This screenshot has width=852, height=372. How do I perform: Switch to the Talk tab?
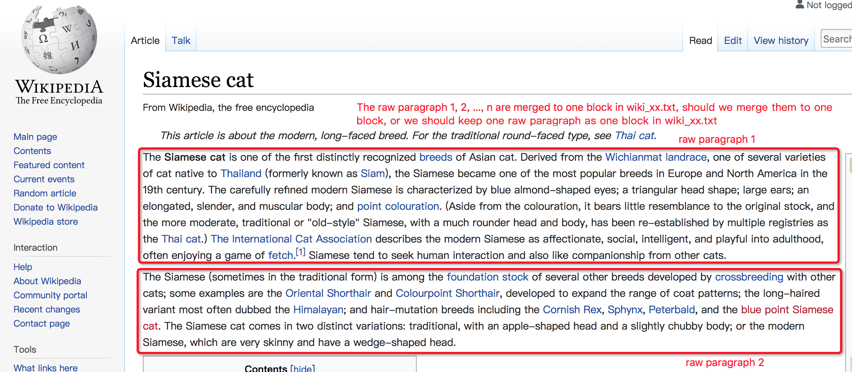(181, 41)
